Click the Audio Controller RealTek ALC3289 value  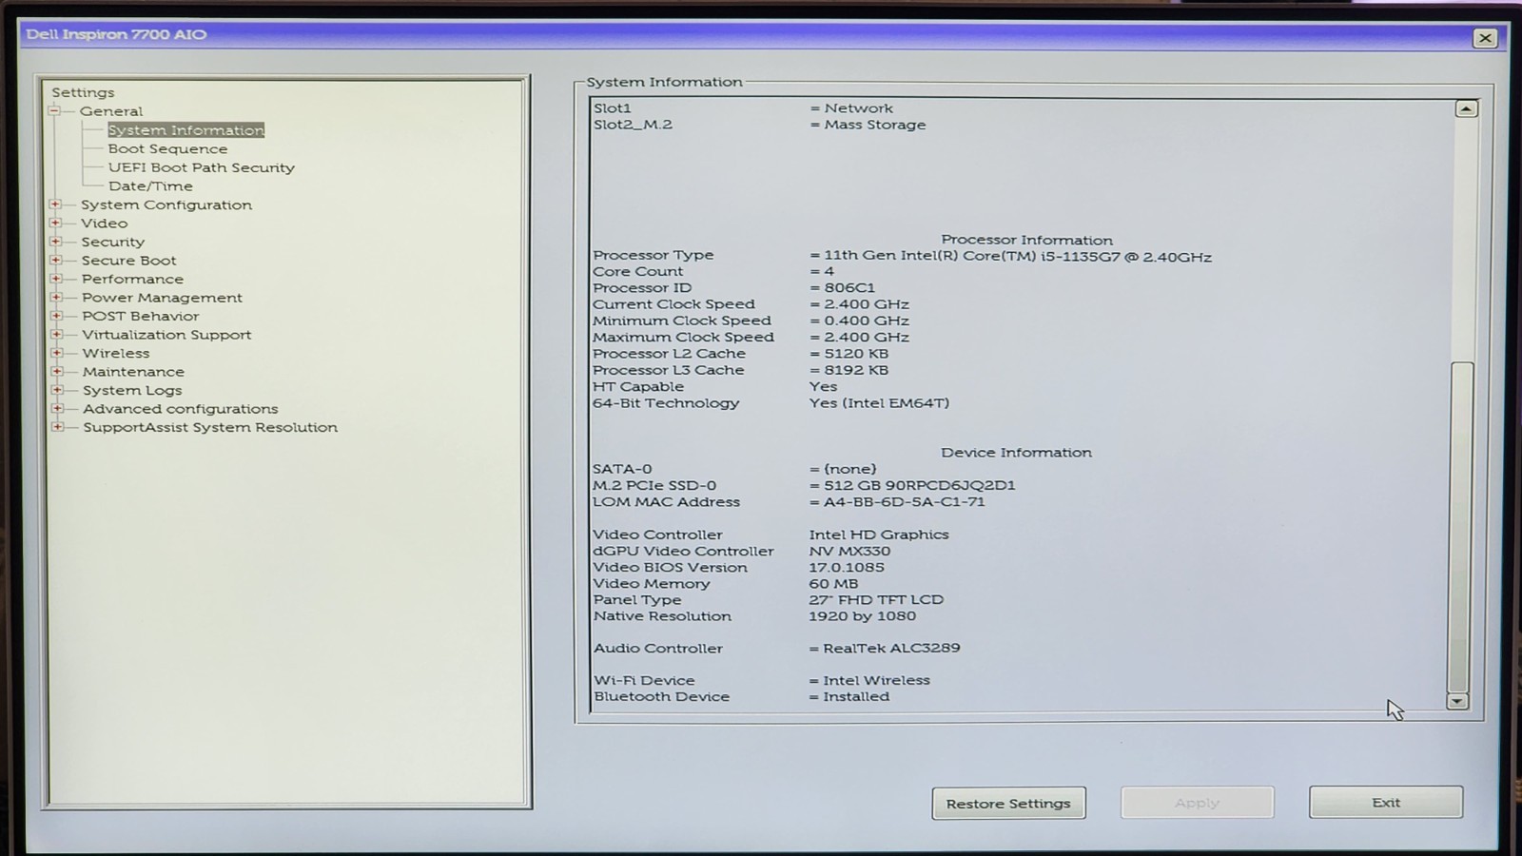(x=891, y=648)
